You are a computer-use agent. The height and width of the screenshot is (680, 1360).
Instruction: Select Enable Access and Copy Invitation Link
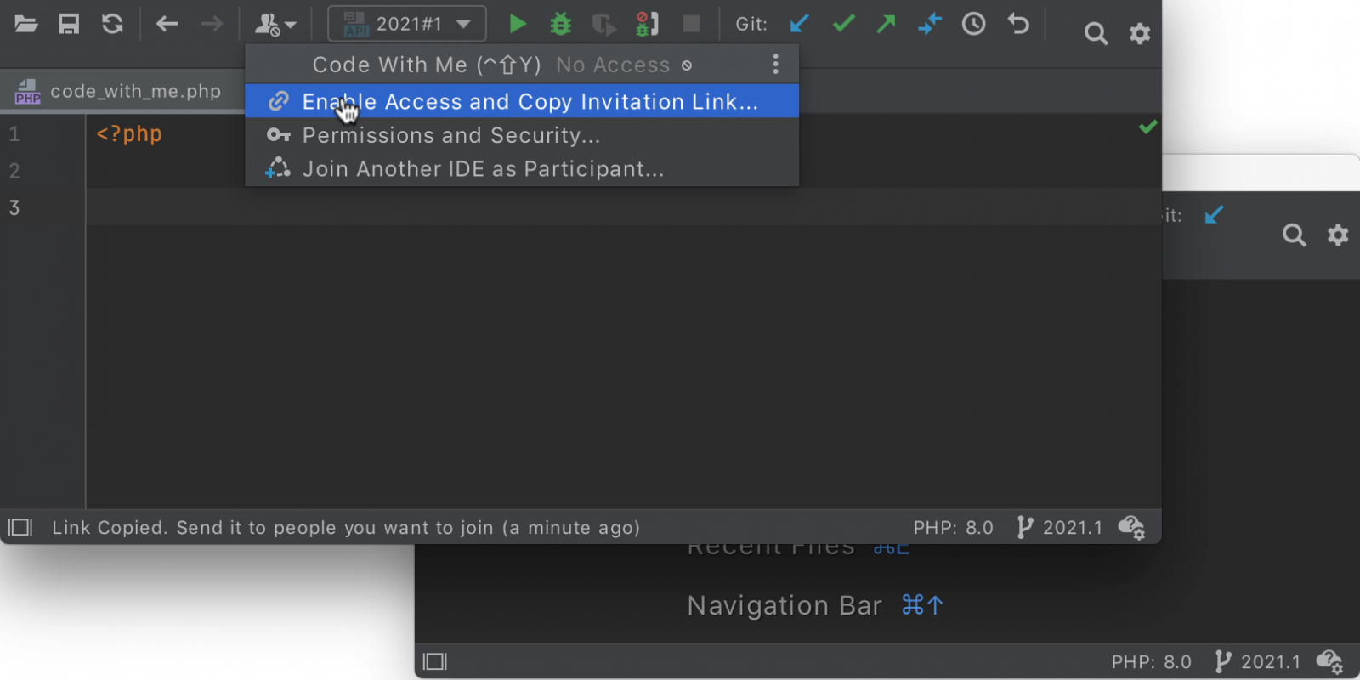pos(522,101)
